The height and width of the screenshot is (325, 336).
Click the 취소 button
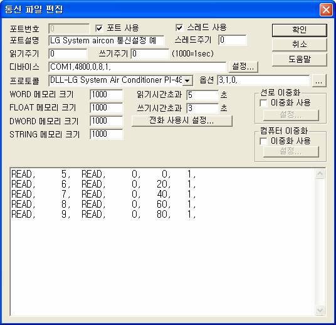300,45
